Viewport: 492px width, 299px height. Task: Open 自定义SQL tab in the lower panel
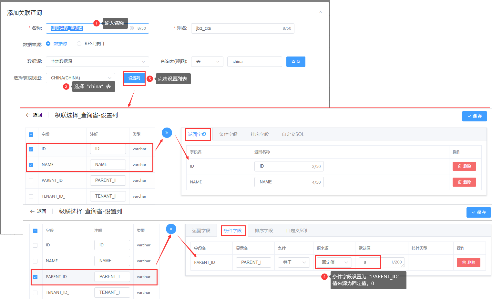click(x=297, y=231)
